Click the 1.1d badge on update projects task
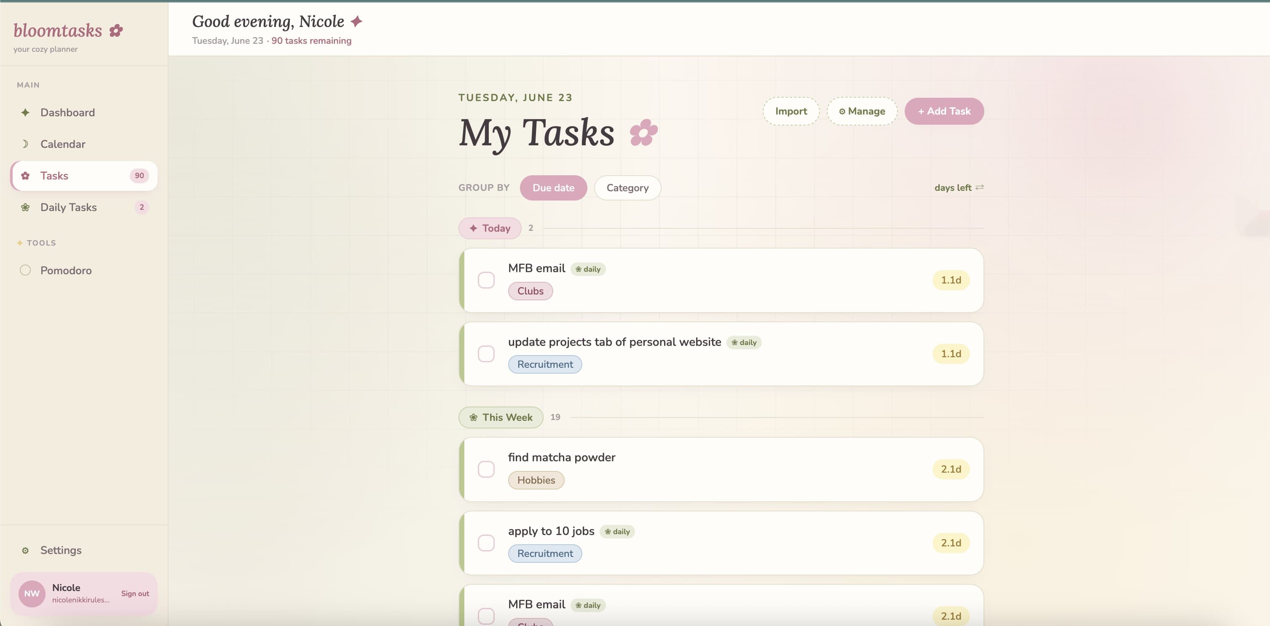Screen dimensions: 1270x626 click(x=951, y=354)
